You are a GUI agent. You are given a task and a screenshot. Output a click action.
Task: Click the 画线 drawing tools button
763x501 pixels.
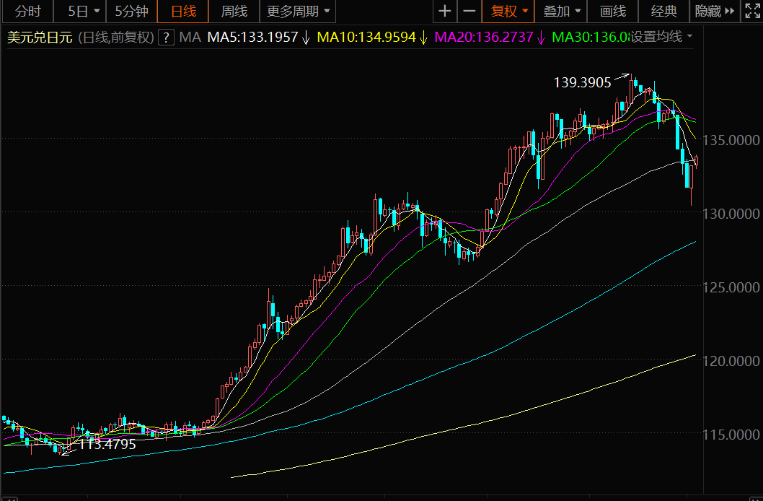pyautogui.click(x=613, y=12)
